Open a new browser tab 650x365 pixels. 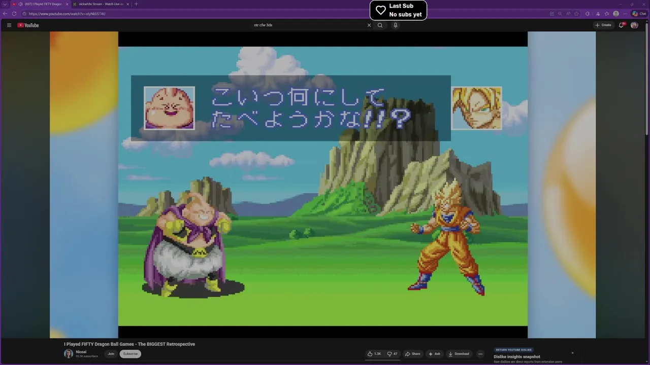[x=136, y=4]
